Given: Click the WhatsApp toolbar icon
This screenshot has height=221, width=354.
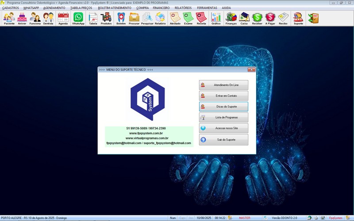Looking at the screenshot, I should point(78,18).
